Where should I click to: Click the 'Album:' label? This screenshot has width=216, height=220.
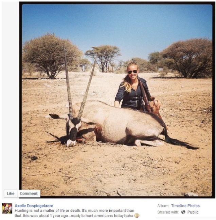[163, 206]
